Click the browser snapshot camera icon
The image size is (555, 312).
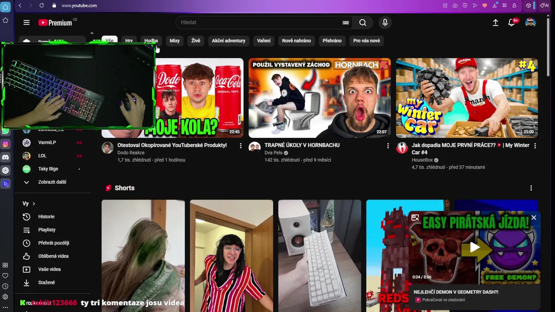455,6
